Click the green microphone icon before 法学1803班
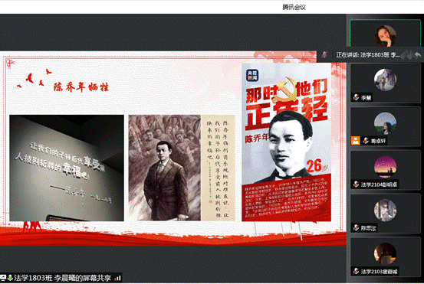The image size is (424, 284). 10,278
